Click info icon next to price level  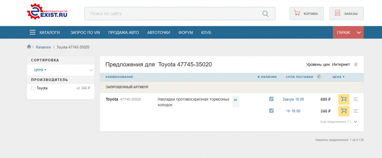[x=356, y=64]
